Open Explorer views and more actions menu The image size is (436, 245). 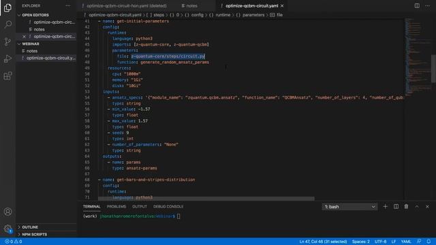click(x=68, y=5)
